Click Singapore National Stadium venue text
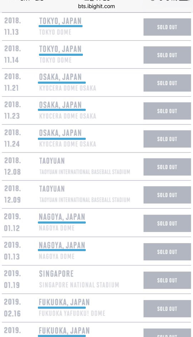Screen dimensions: 193x337 pos(79,285)
